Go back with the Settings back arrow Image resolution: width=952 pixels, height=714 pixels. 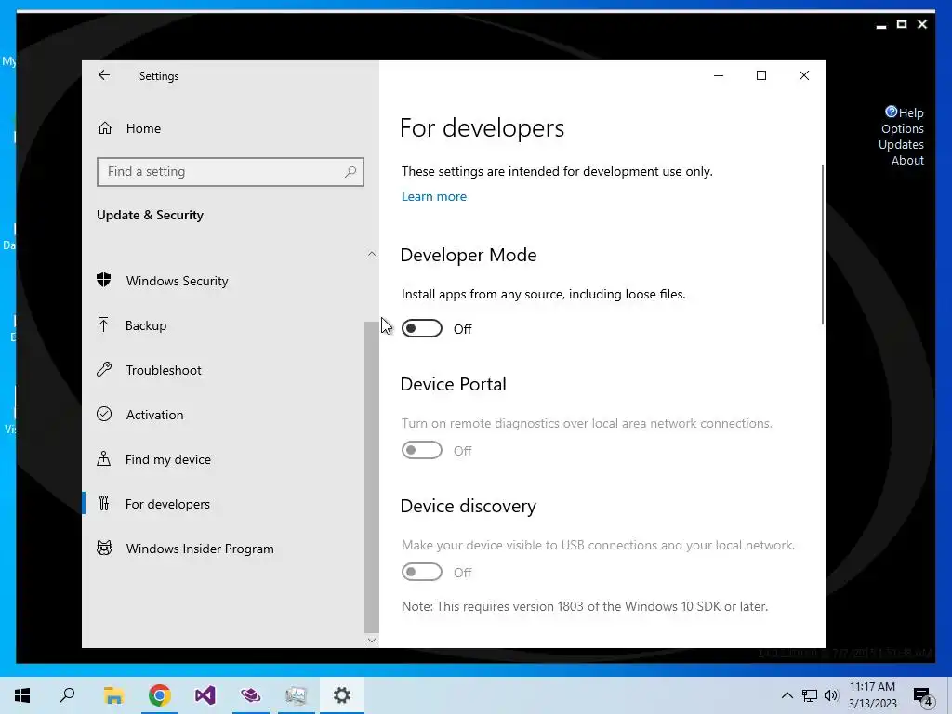pos(104,75)
